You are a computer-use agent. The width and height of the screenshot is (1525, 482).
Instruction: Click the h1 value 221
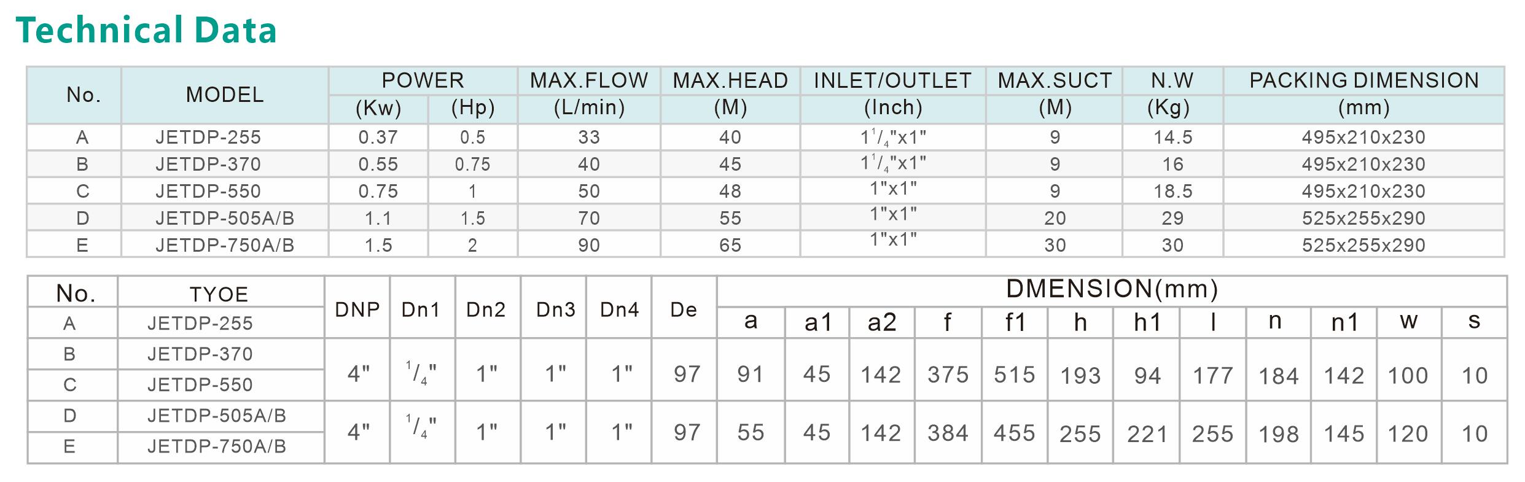coord(1147,434)
